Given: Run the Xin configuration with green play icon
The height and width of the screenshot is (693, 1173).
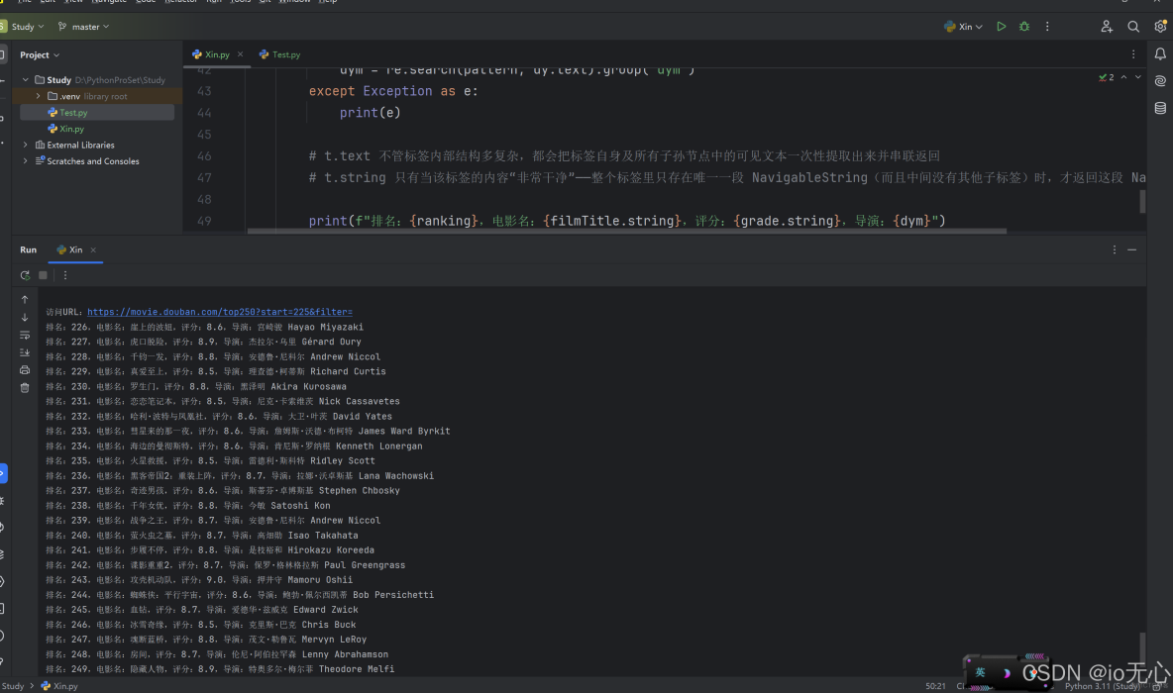Looking at the screenshot, I should coord(1002,27).
